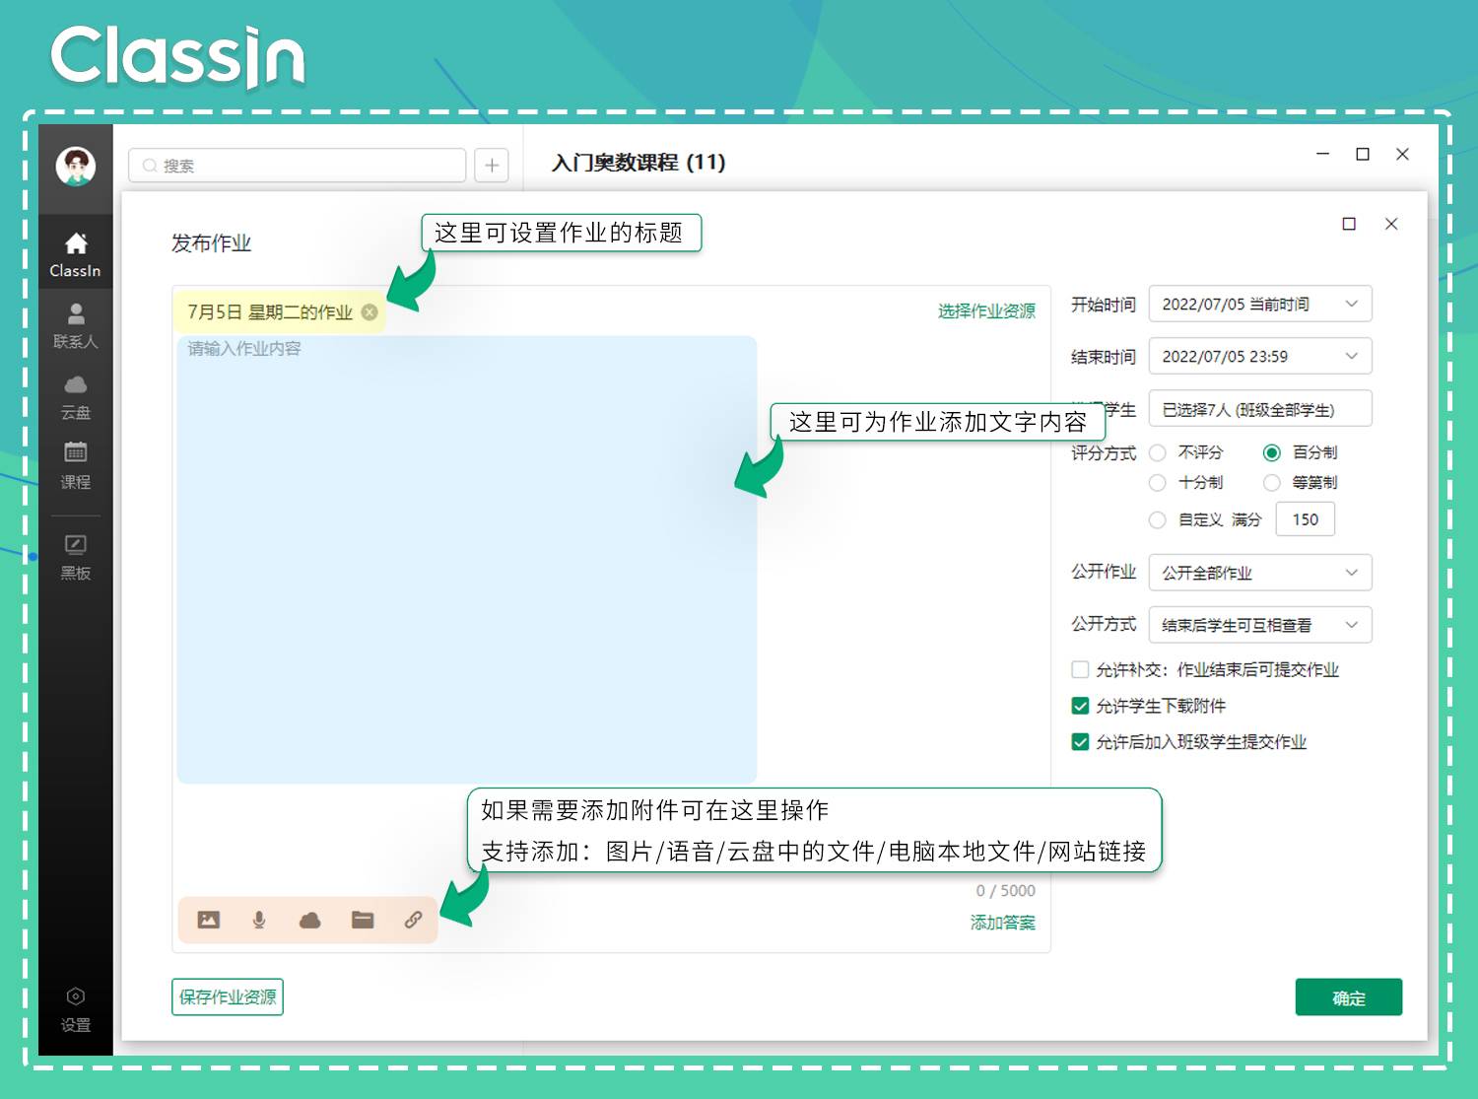The width and height of the screenshot is (1478, 1099).
Task: Uncheck 允许后加入班级学生提交作业
Action: pyautogui.click(x=1080, y=742)
